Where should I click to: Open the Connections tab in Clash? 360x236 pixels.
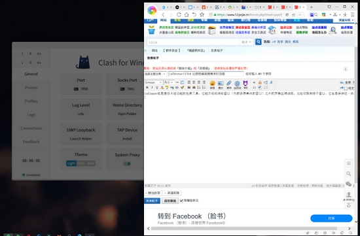coord(31,128)
